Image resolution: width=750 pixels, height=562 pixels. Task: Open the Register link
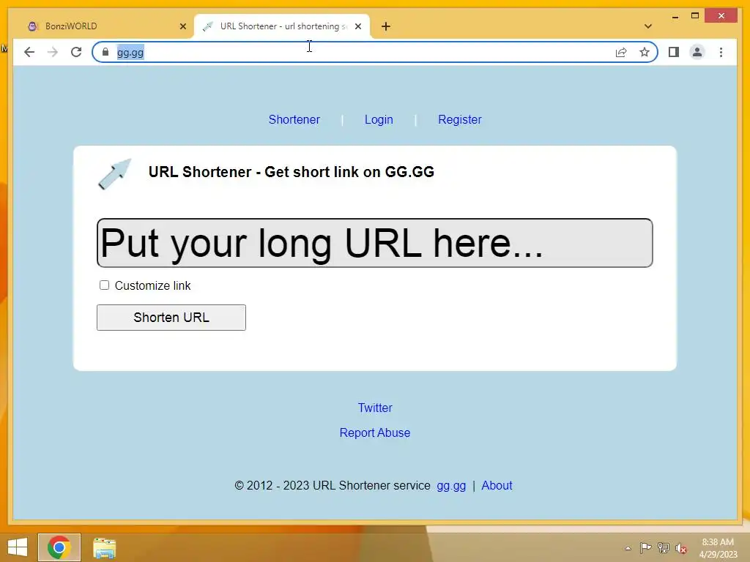pos(460,119)
